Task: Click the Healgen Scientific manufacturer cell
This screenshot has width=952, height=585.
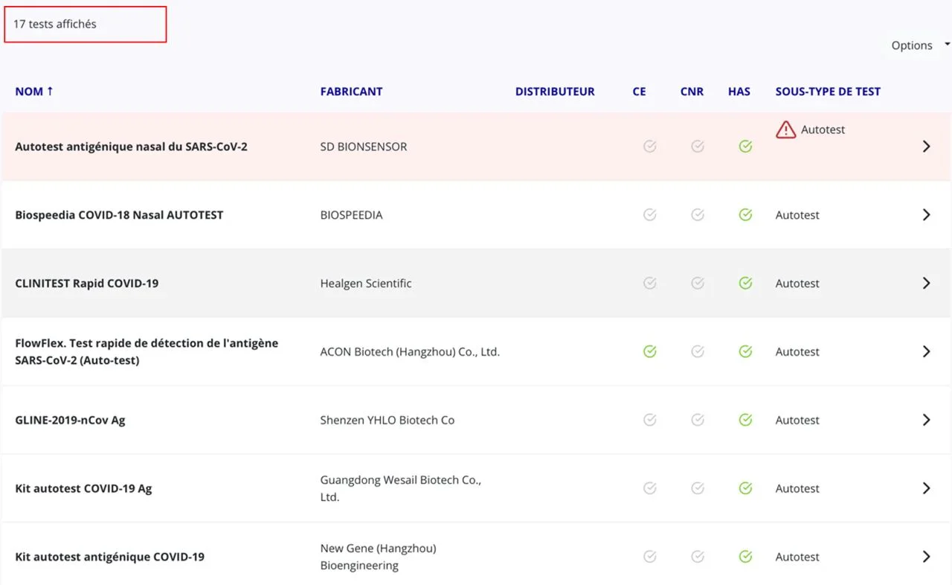Action: point(366,284)
